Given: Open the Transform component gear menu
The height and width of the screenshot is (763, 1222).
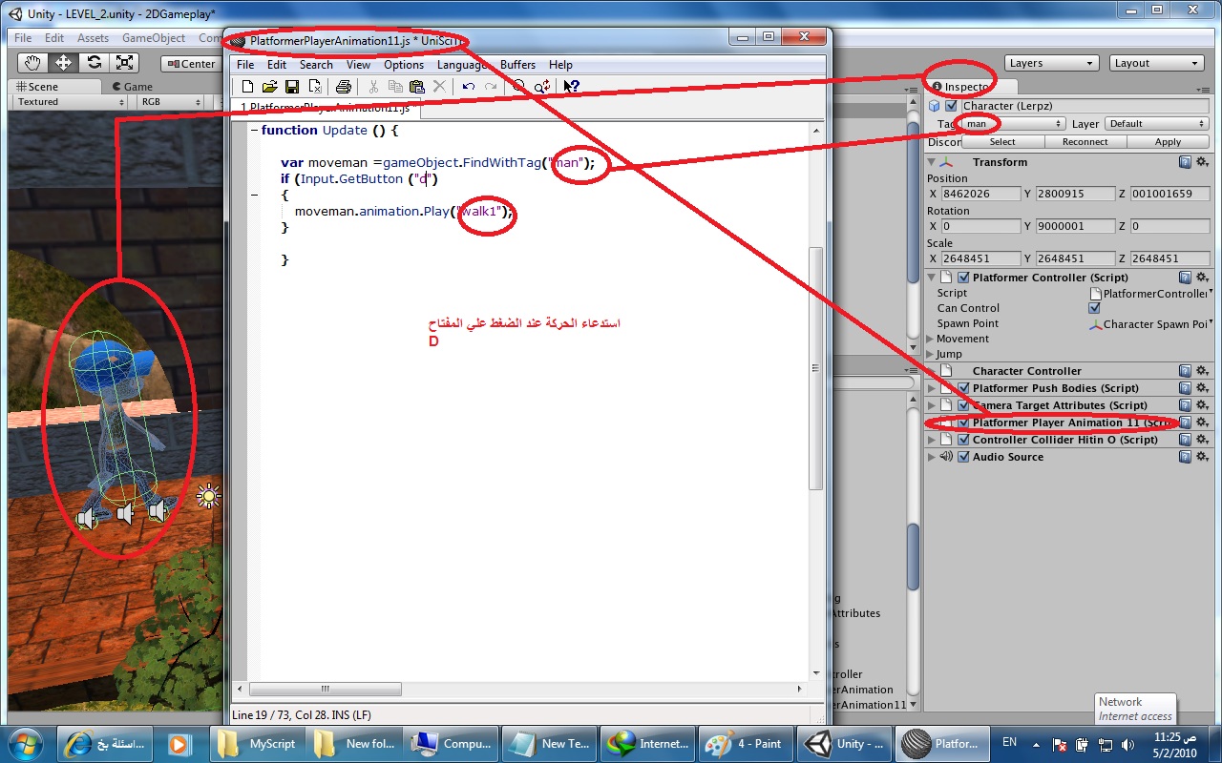Looking at the screenshot, I should tap(1201, 162).
